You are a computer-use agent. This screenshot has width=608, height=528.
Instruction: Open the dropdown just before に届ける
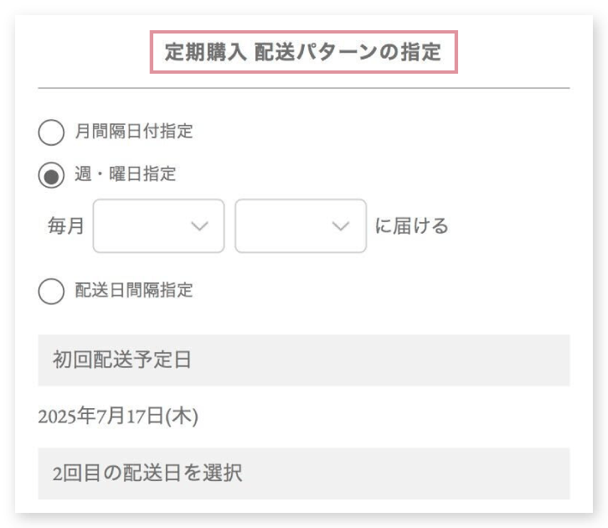pyautogui.click(x=300, y=225)
